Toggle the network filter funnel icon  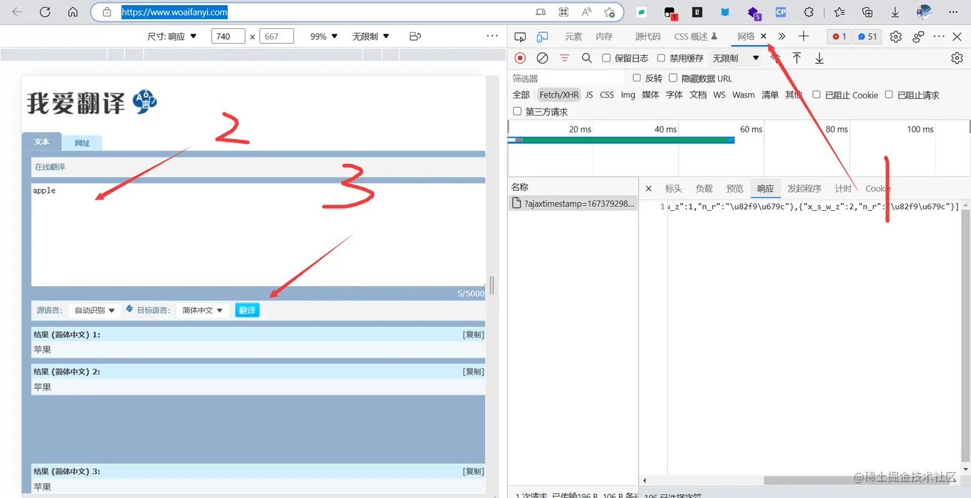click(x=564, y=58)
